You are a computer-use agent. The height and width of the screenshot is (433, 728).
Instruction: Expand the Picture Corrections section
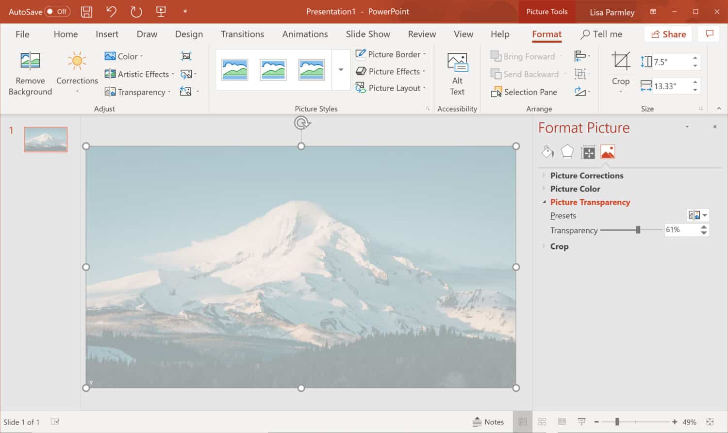coord(587,175)
